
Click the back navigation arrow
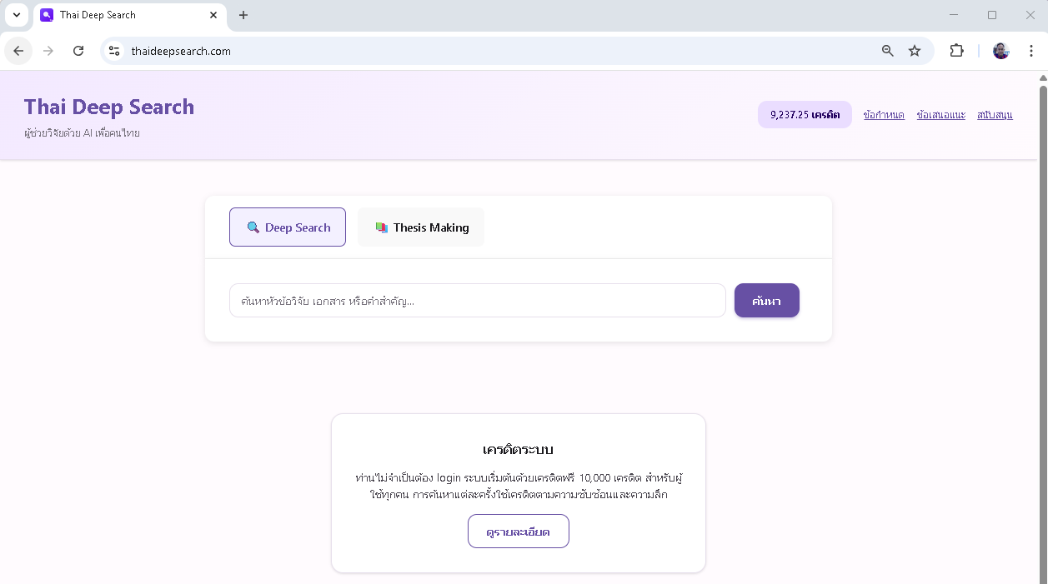[x=18, y=51]
